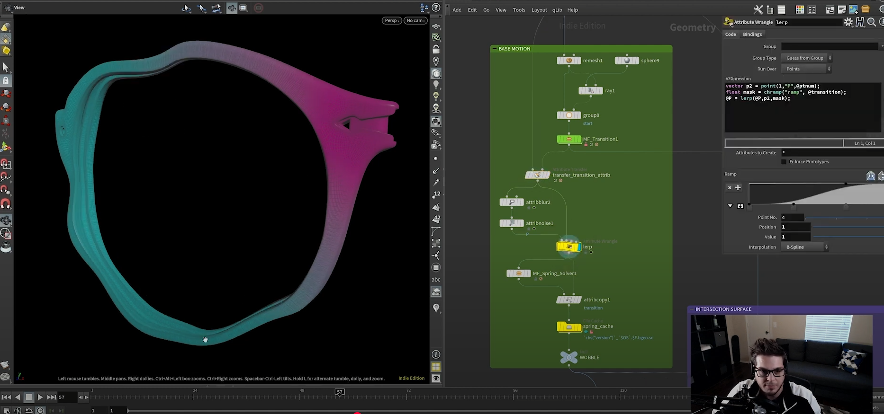Toggle display options eye at viewport bottom
The height and width of the screenshot is (414, 884).
click(x=436, y=379)
